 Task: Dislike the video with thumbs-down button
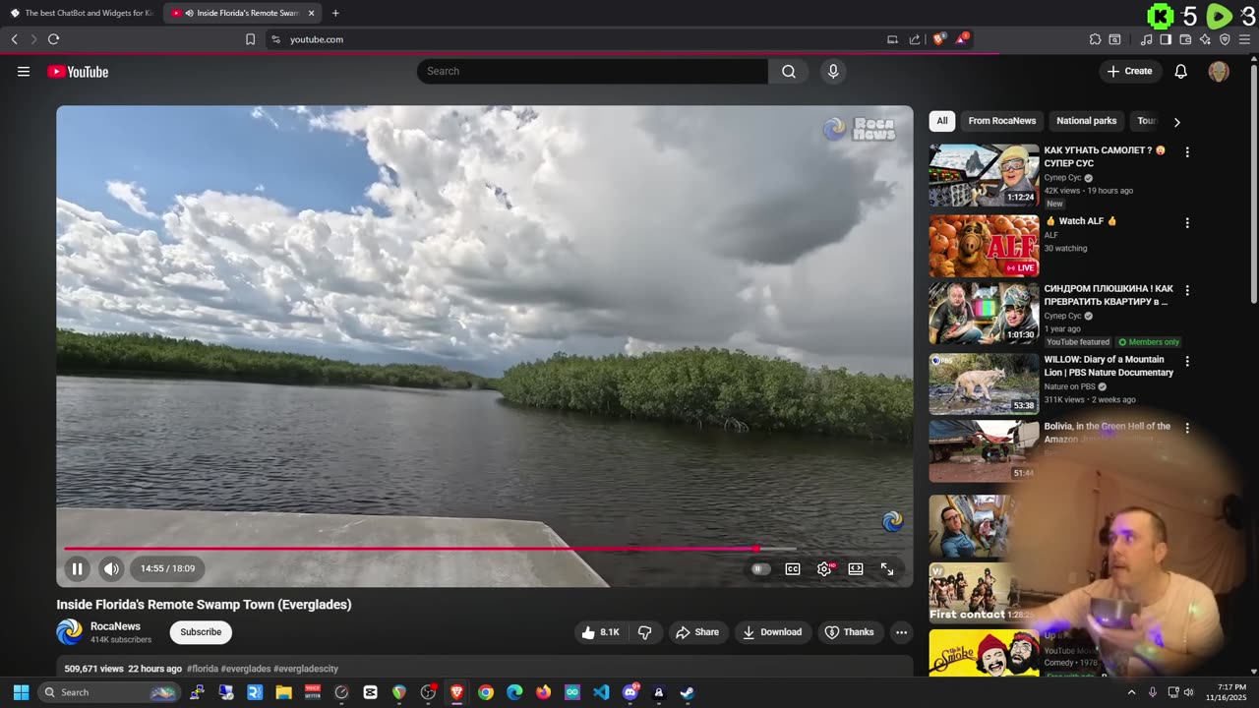645,632
